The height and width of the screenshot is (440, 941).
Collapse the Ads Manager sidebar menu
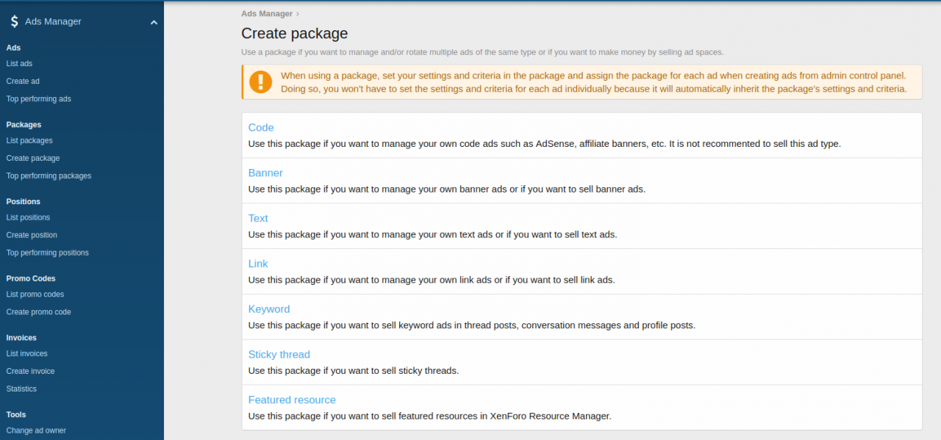point(154,22)
